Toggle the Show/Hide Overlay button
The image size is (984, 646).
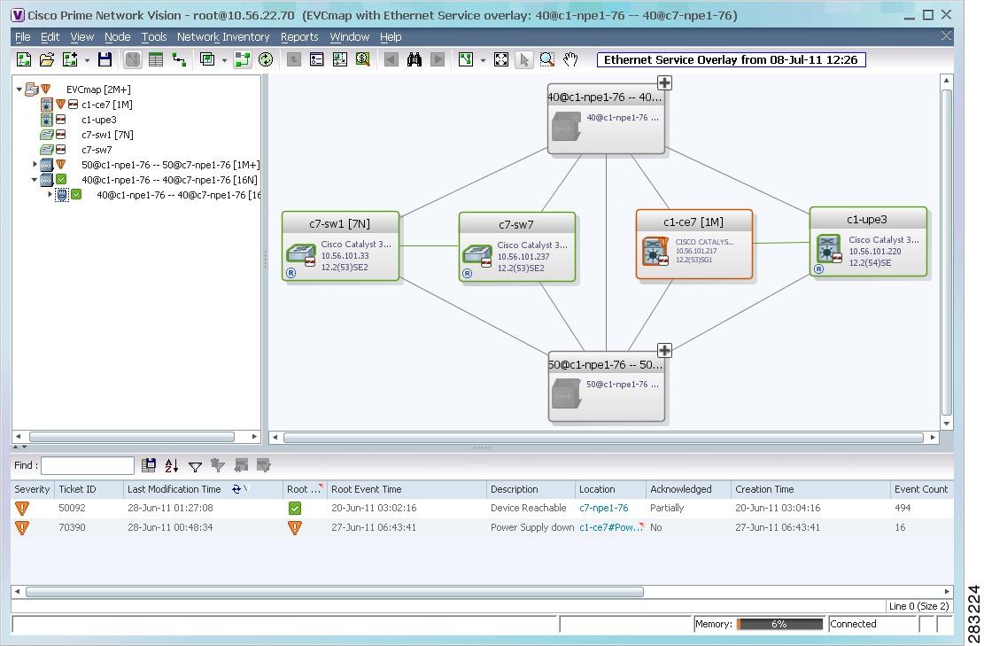[x=242, y=59]
